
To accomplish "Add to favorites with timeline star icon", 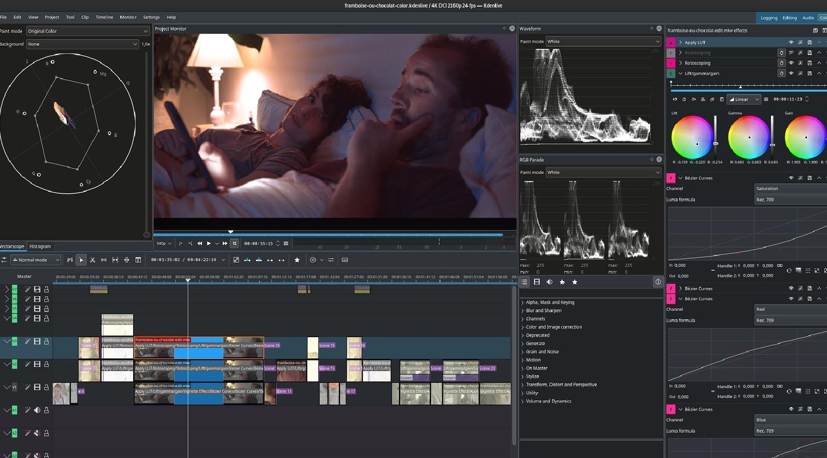I will pos(297,260).
